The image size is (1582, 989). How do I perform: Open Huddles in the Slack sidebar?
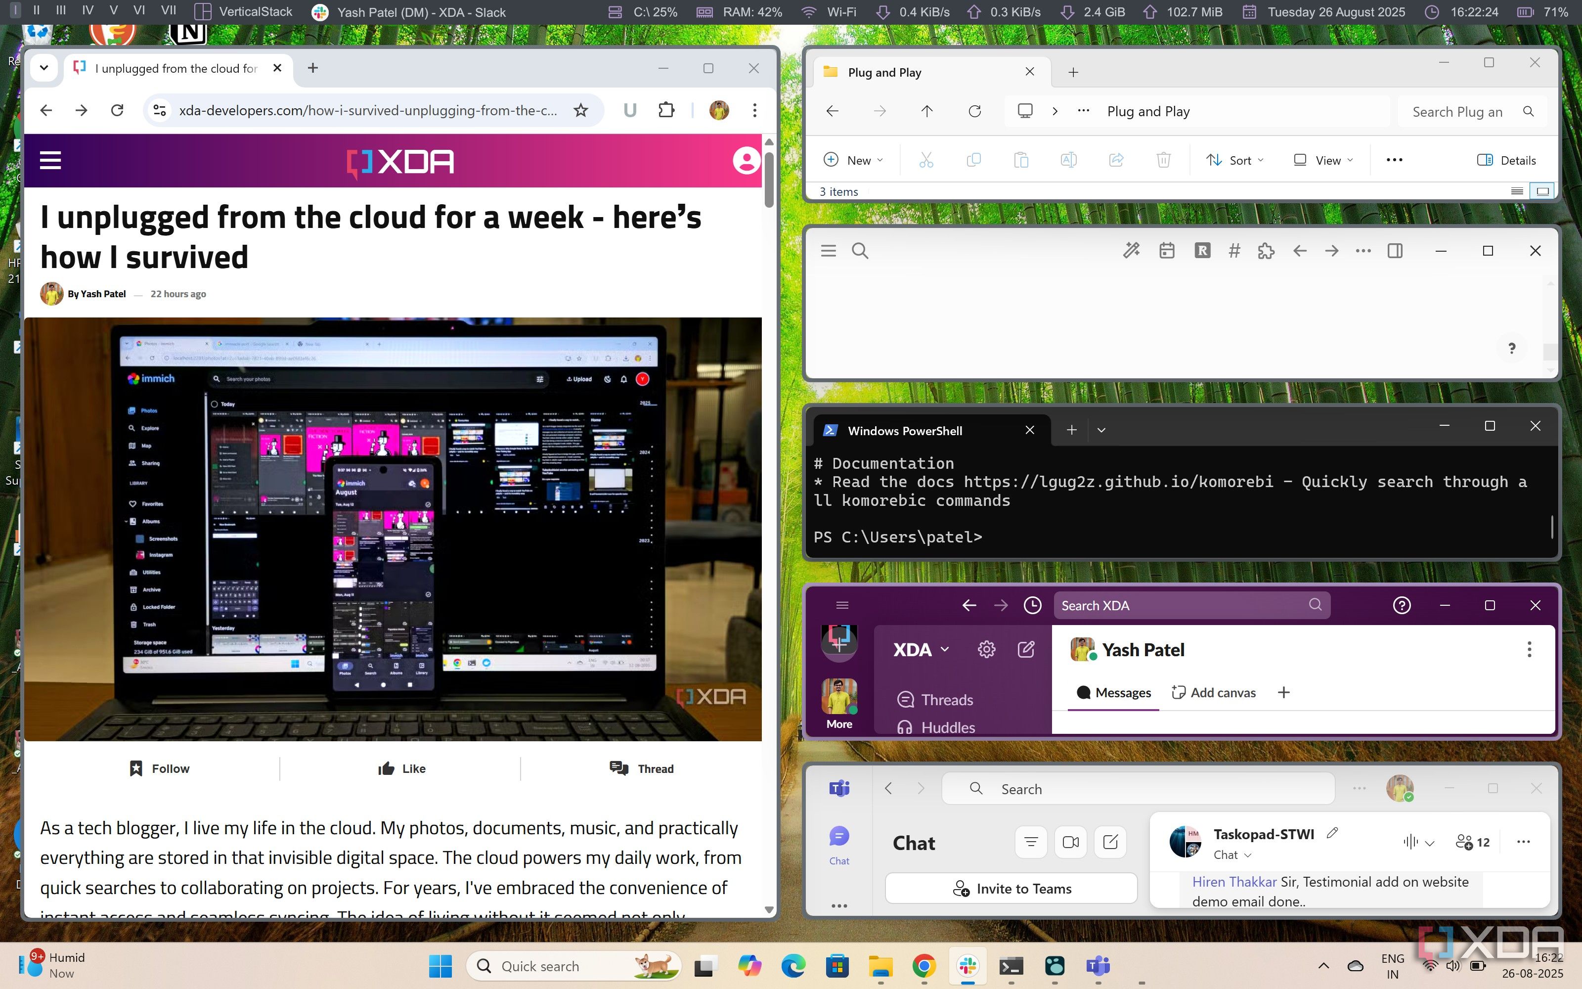(x=937, y=727)
